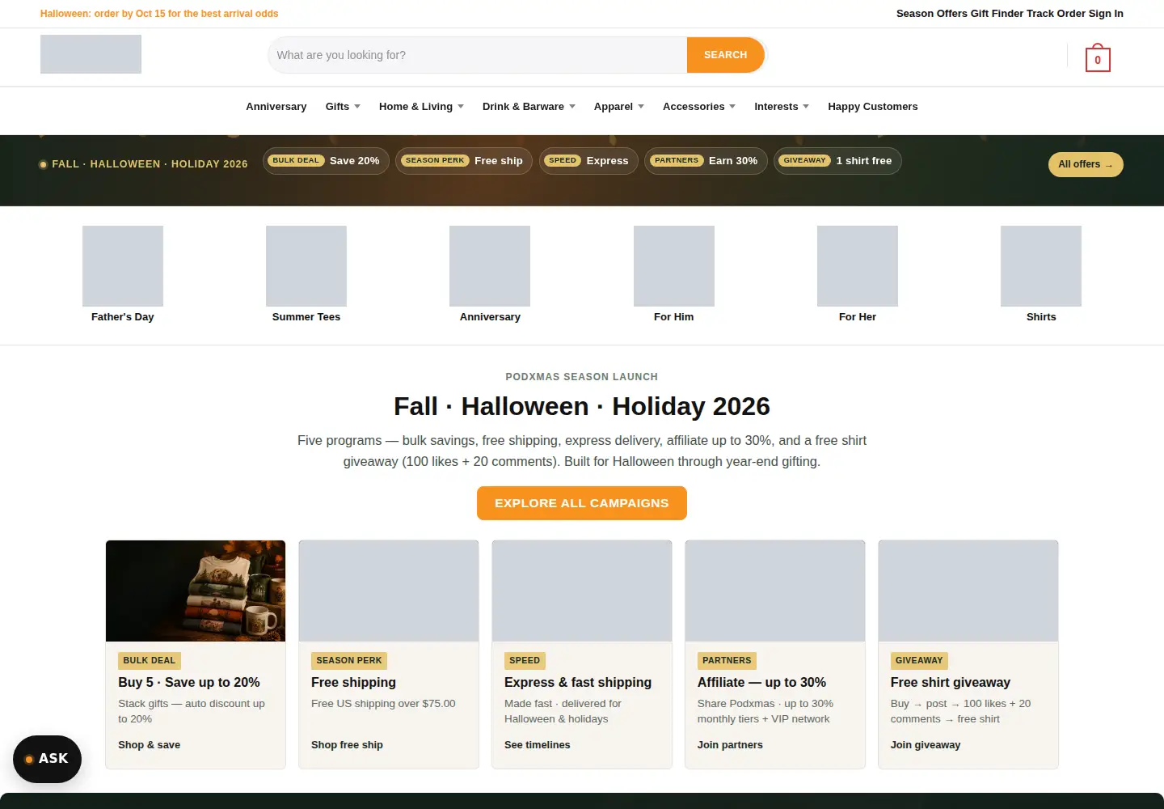Go to Season Offers in top bar
Image resolution: width=1164 pixels, height=809 pixels.
(932, 14)
